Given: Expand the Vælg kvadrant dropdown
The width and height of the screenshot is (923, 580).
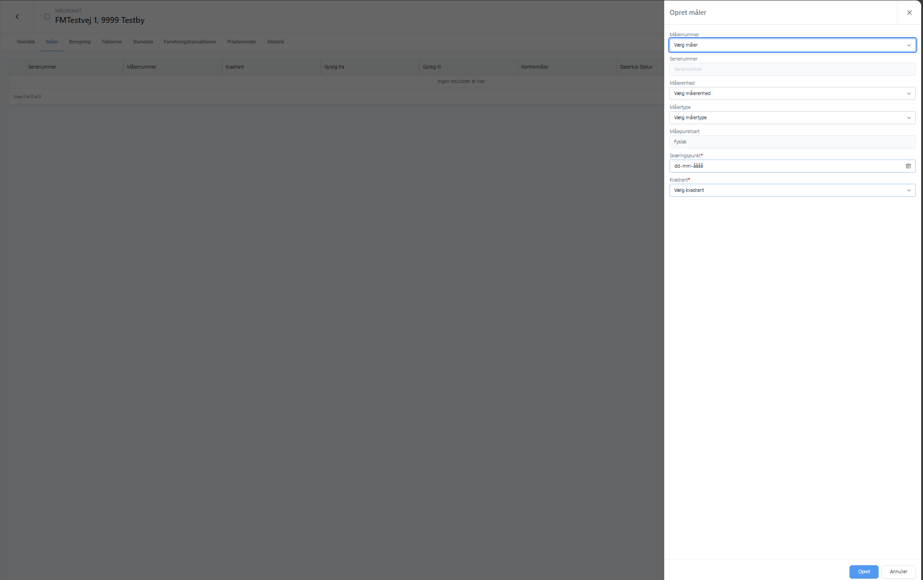Looking at the screenshot, I should click(792, 190).
